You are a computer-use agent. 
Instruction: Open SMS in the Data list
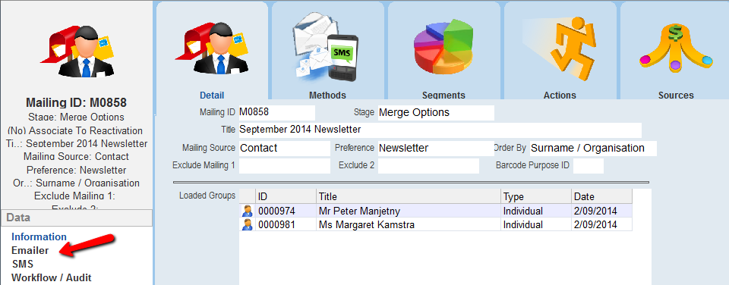[x=22, y=264]
